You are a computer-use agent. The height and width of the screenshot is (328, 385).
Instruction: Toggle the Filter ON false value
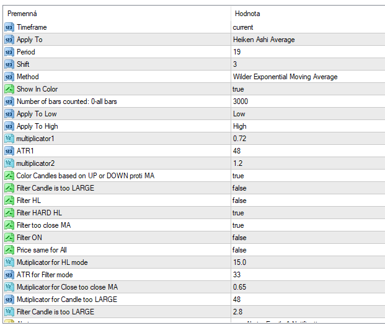(x=239, y=238)
